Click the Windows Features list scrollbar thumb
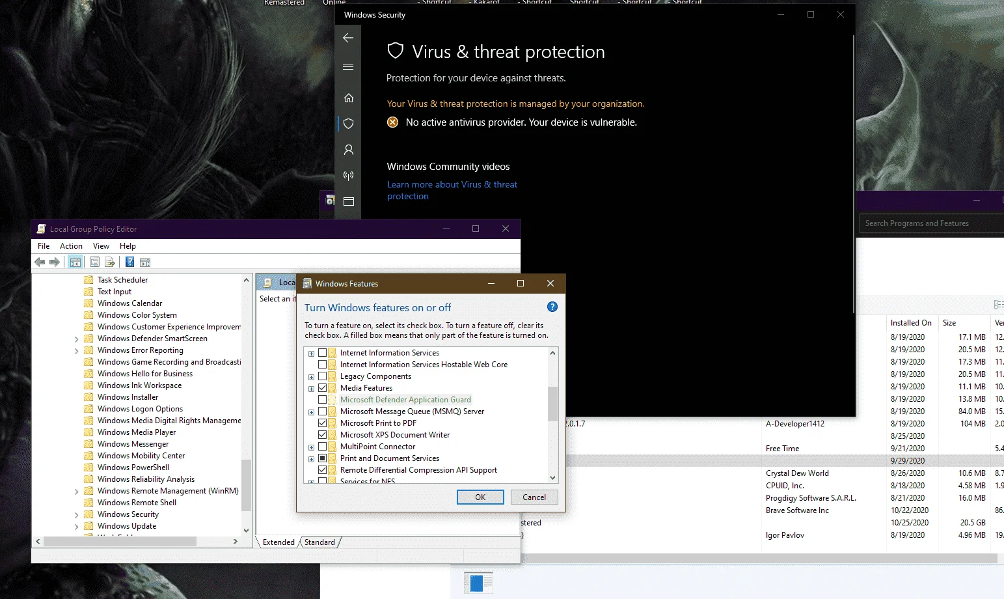Screen dimensions: 1004x599 553,404
